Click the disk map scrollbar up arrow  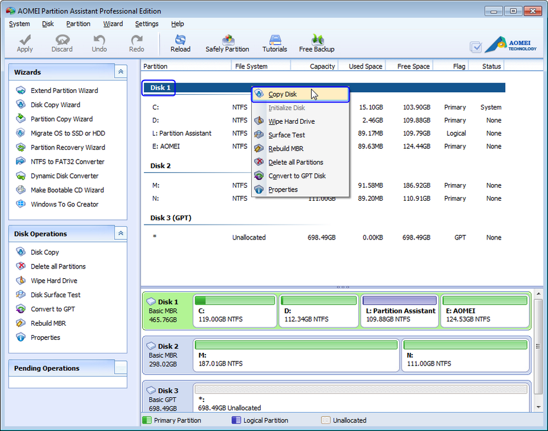click(538, 294)
